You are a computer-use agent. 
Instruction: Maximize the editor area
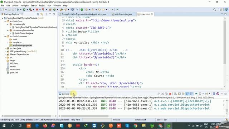[x=225, y=14]
